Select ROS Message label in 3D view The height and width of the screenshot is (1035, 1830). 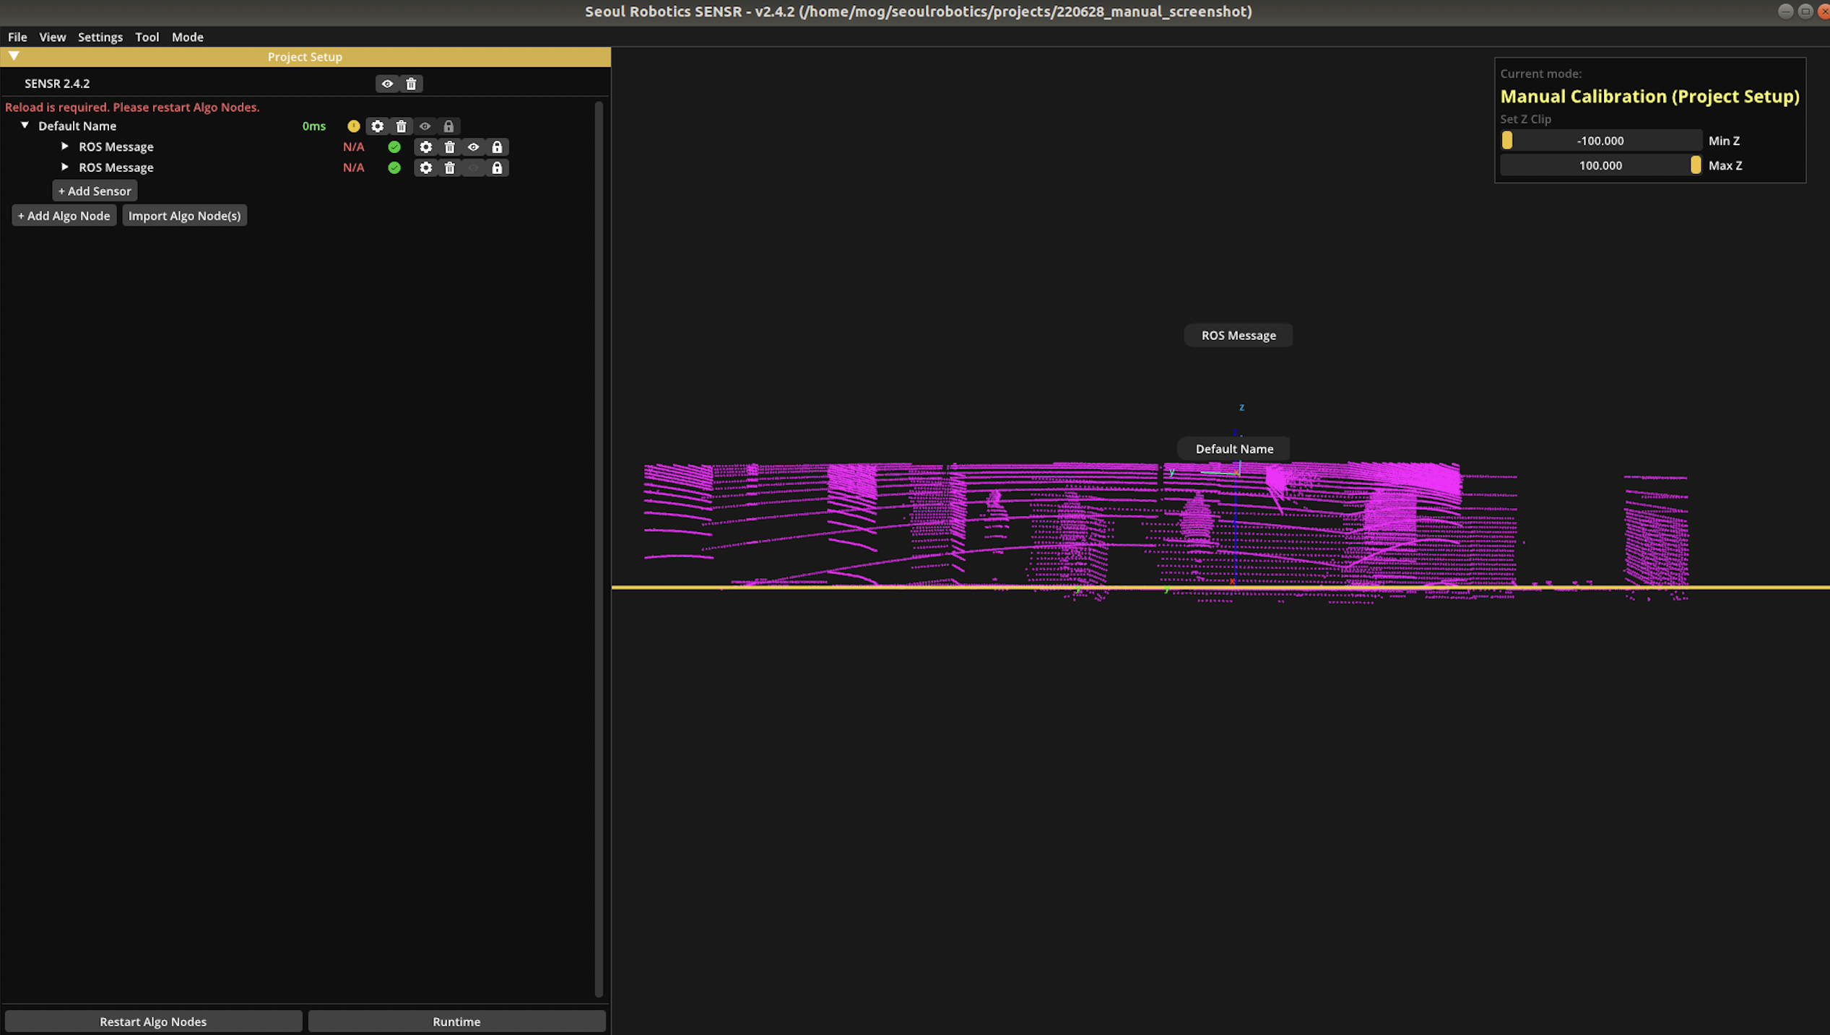[1239, 336]
